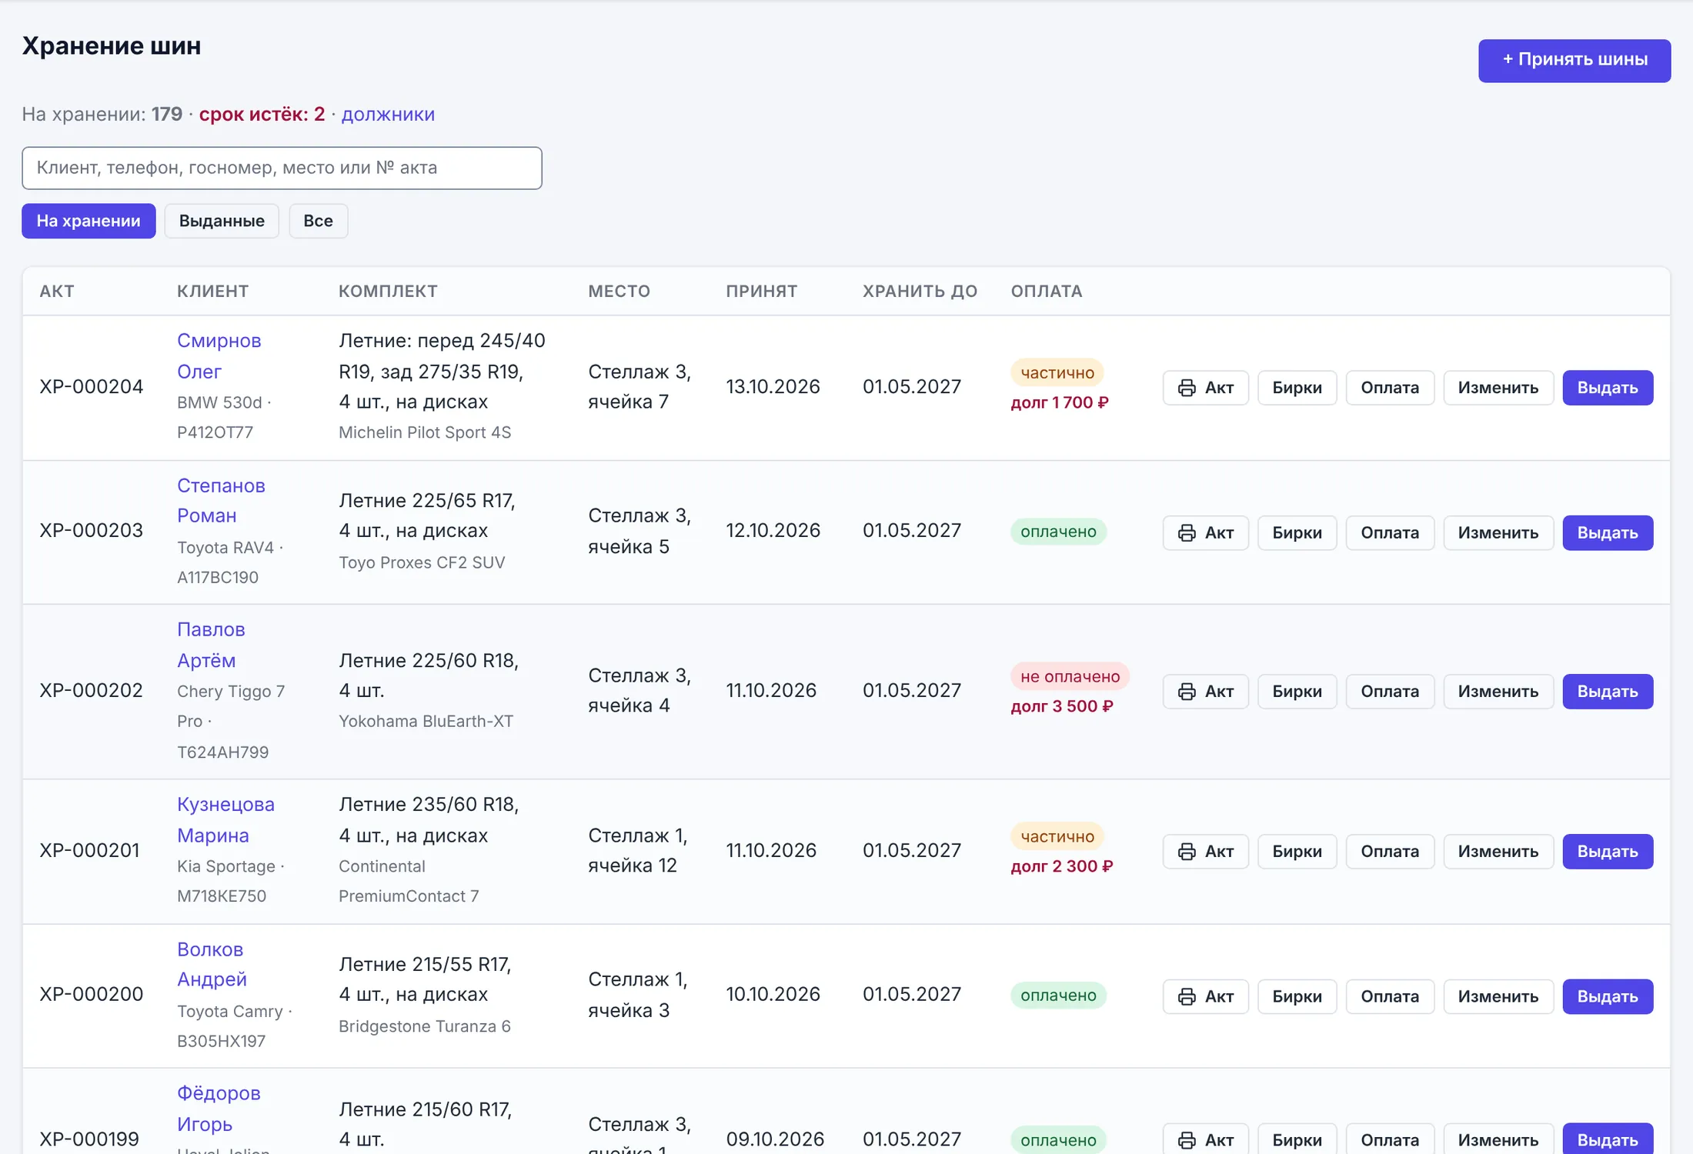Open client Степанов Роман link

pos(221,500)
